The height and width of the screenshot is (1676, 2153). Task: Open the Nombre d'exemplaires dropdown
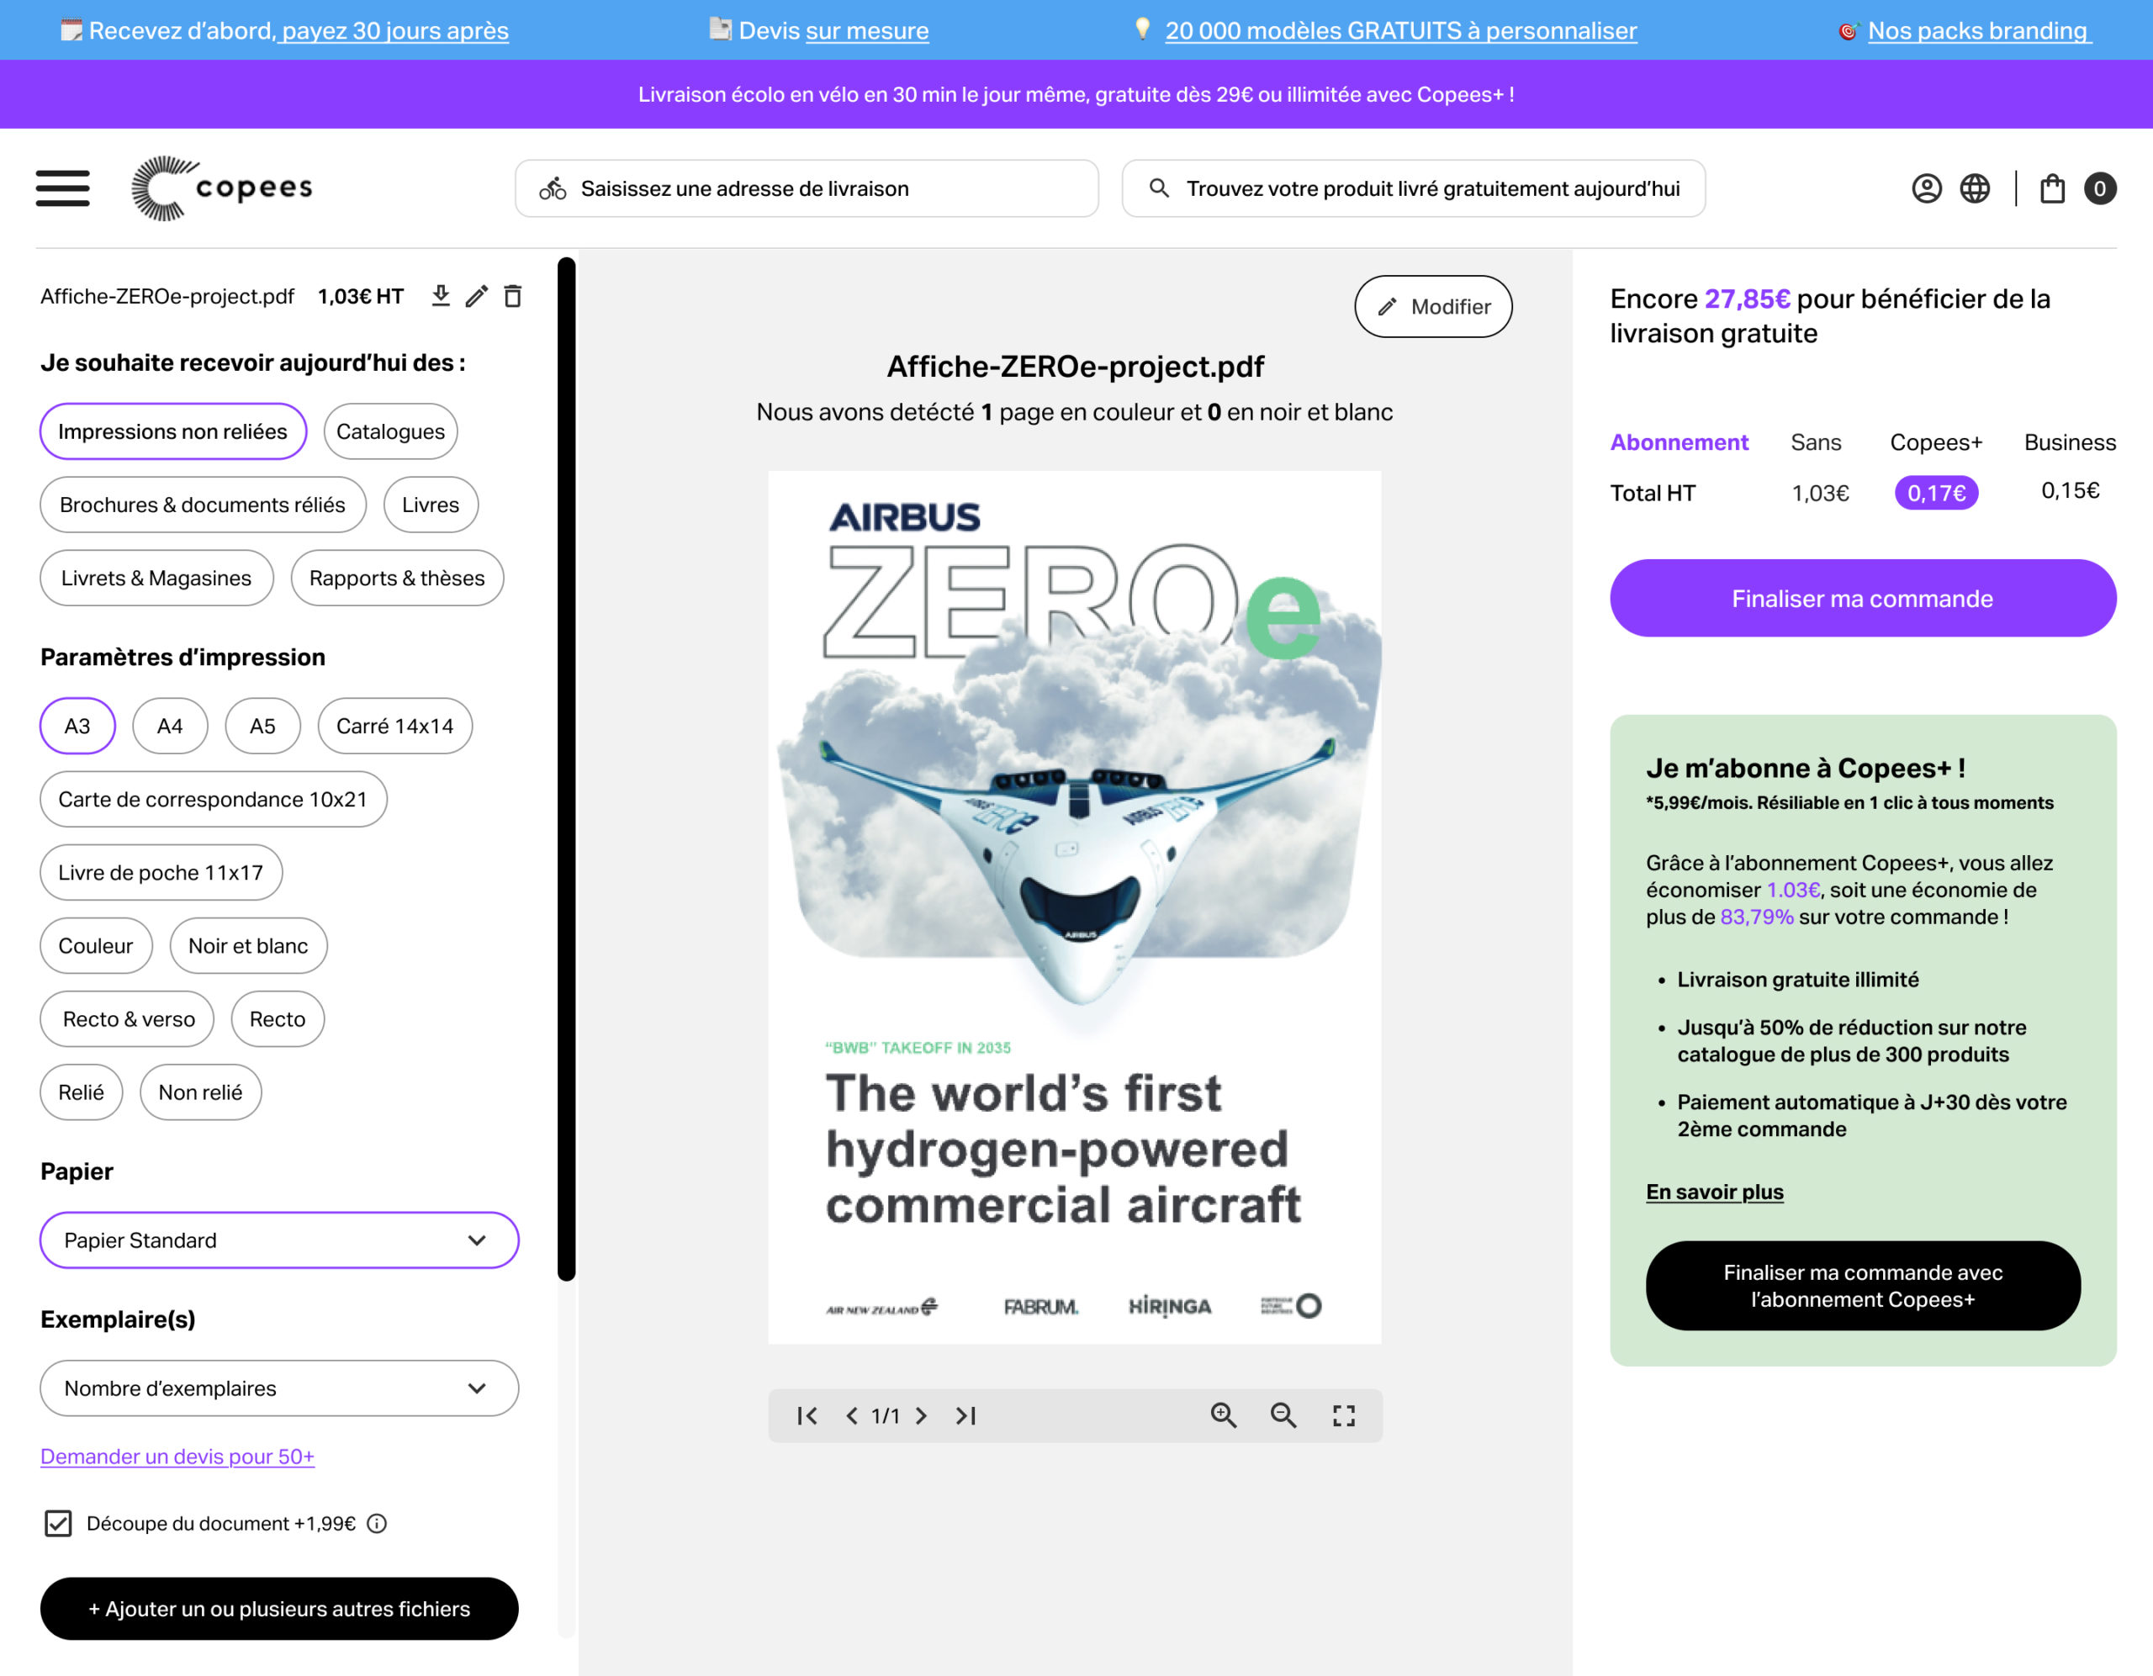(x=279, y=1388)
